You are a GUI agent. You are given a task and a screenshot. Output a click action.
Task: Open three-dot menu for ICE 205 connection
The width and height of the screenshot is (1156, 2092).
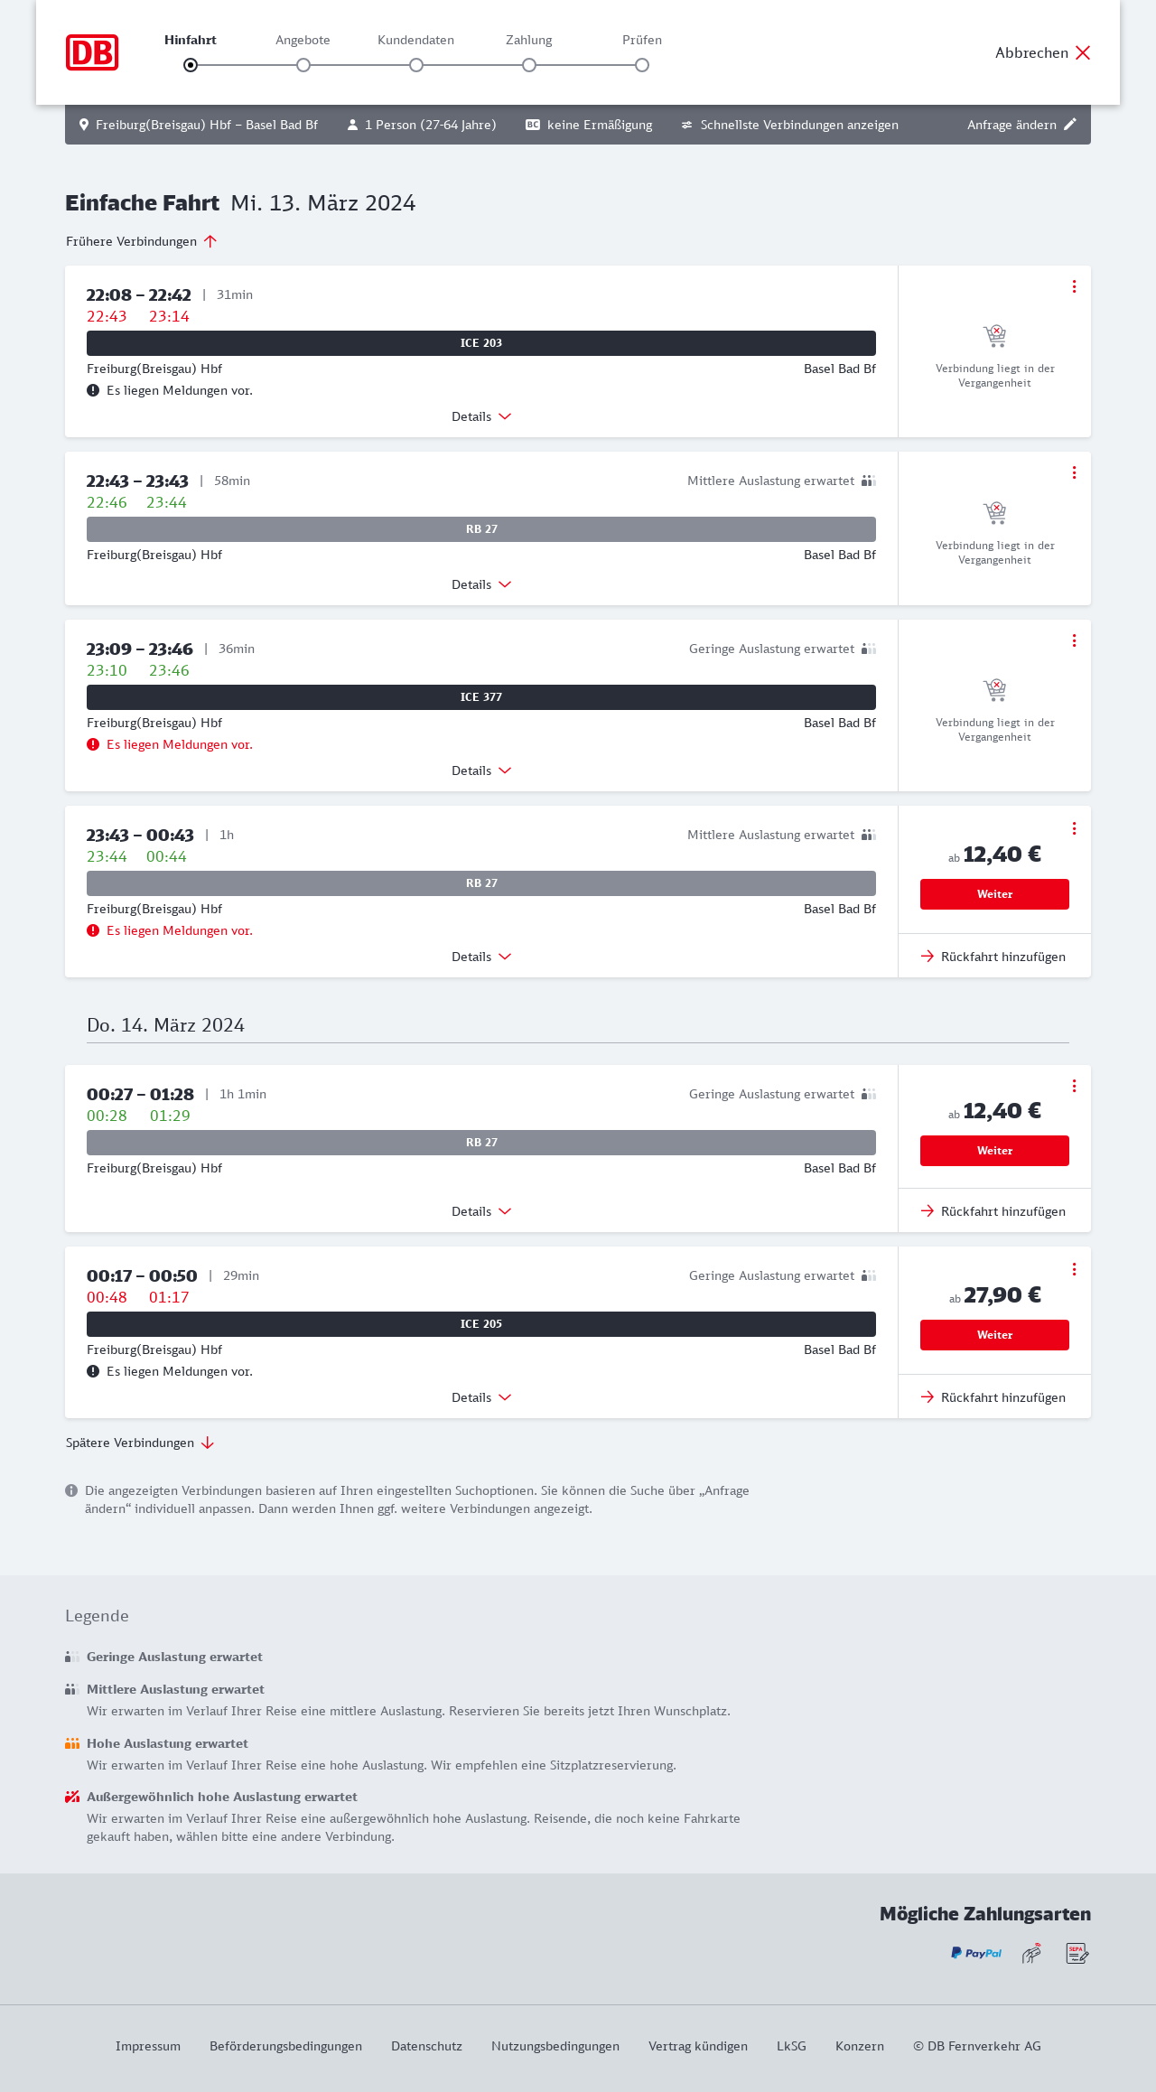click(x=1074, y=1269)
